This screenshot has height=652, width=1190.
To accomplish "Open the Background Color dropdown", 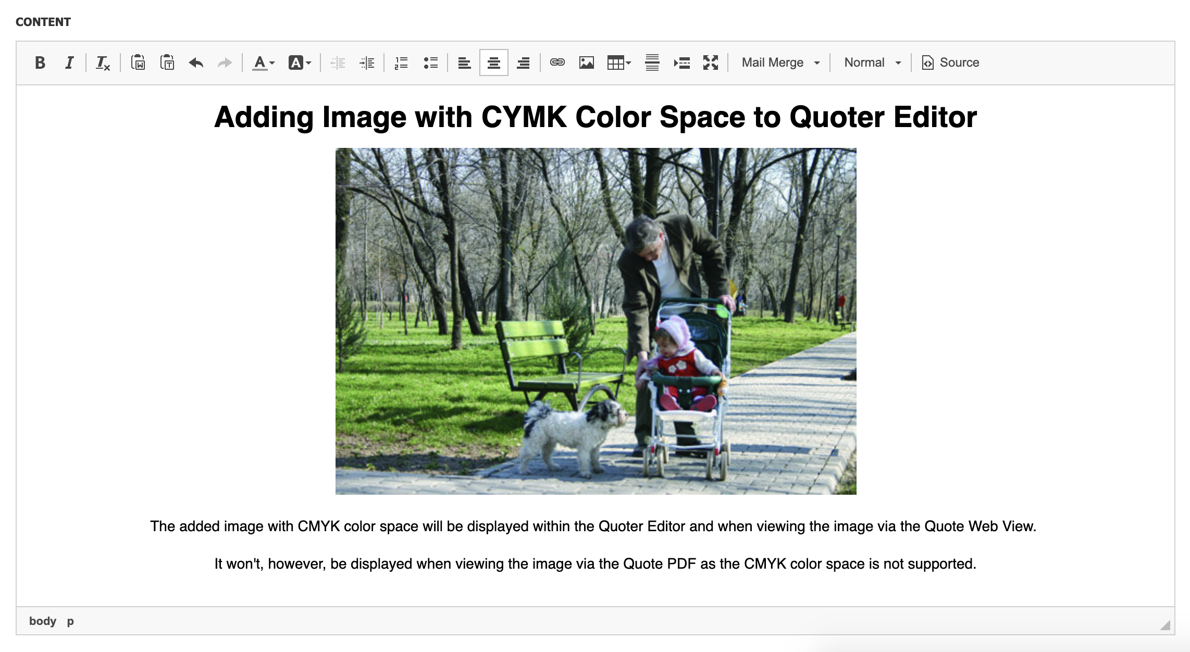I will (x=300, y=63).
